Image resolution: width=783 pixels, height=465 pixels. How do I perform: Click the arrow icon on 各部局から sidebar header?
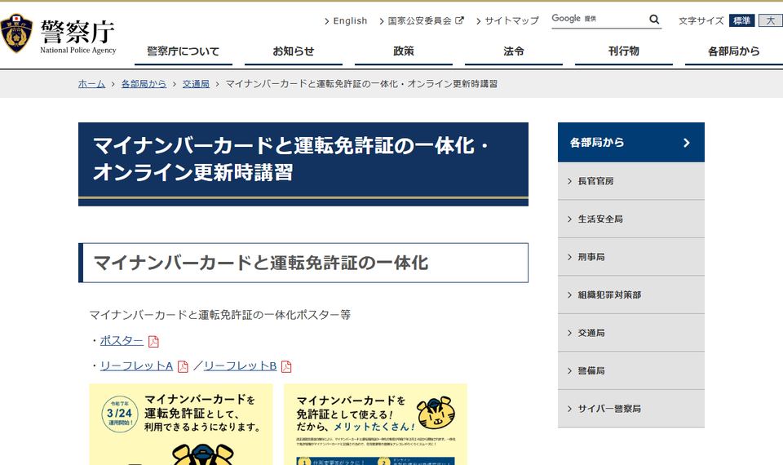(x=687, y=143)
